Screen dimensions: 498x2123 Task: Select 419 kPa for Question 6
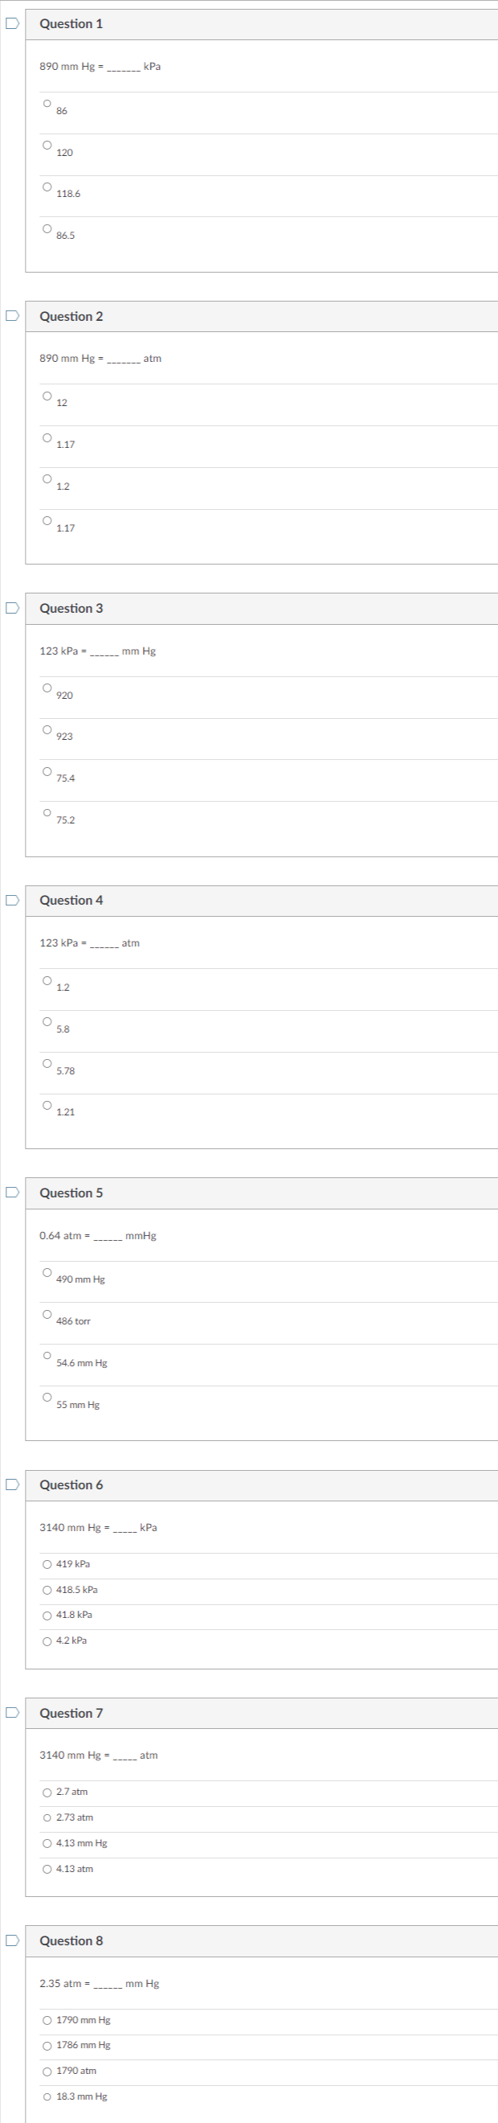(47, 1564)
